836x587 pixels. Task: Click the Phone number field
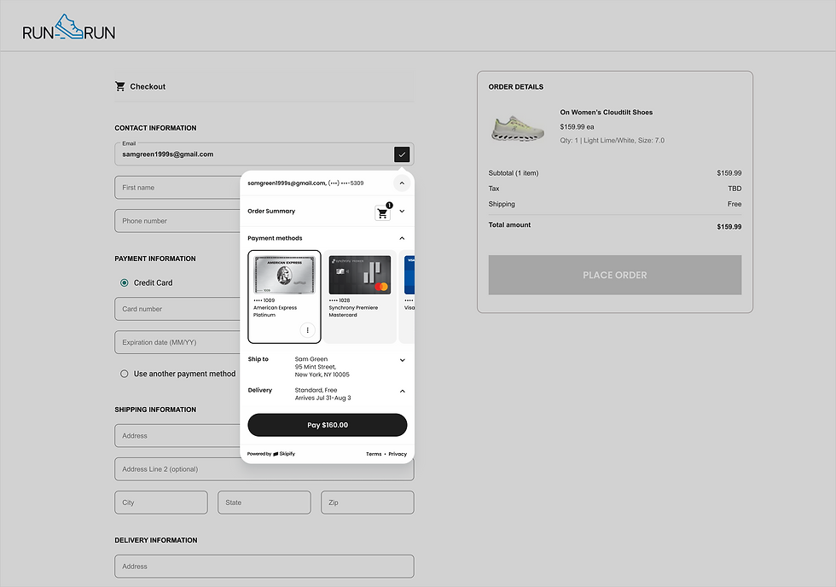tap(177, 221)
